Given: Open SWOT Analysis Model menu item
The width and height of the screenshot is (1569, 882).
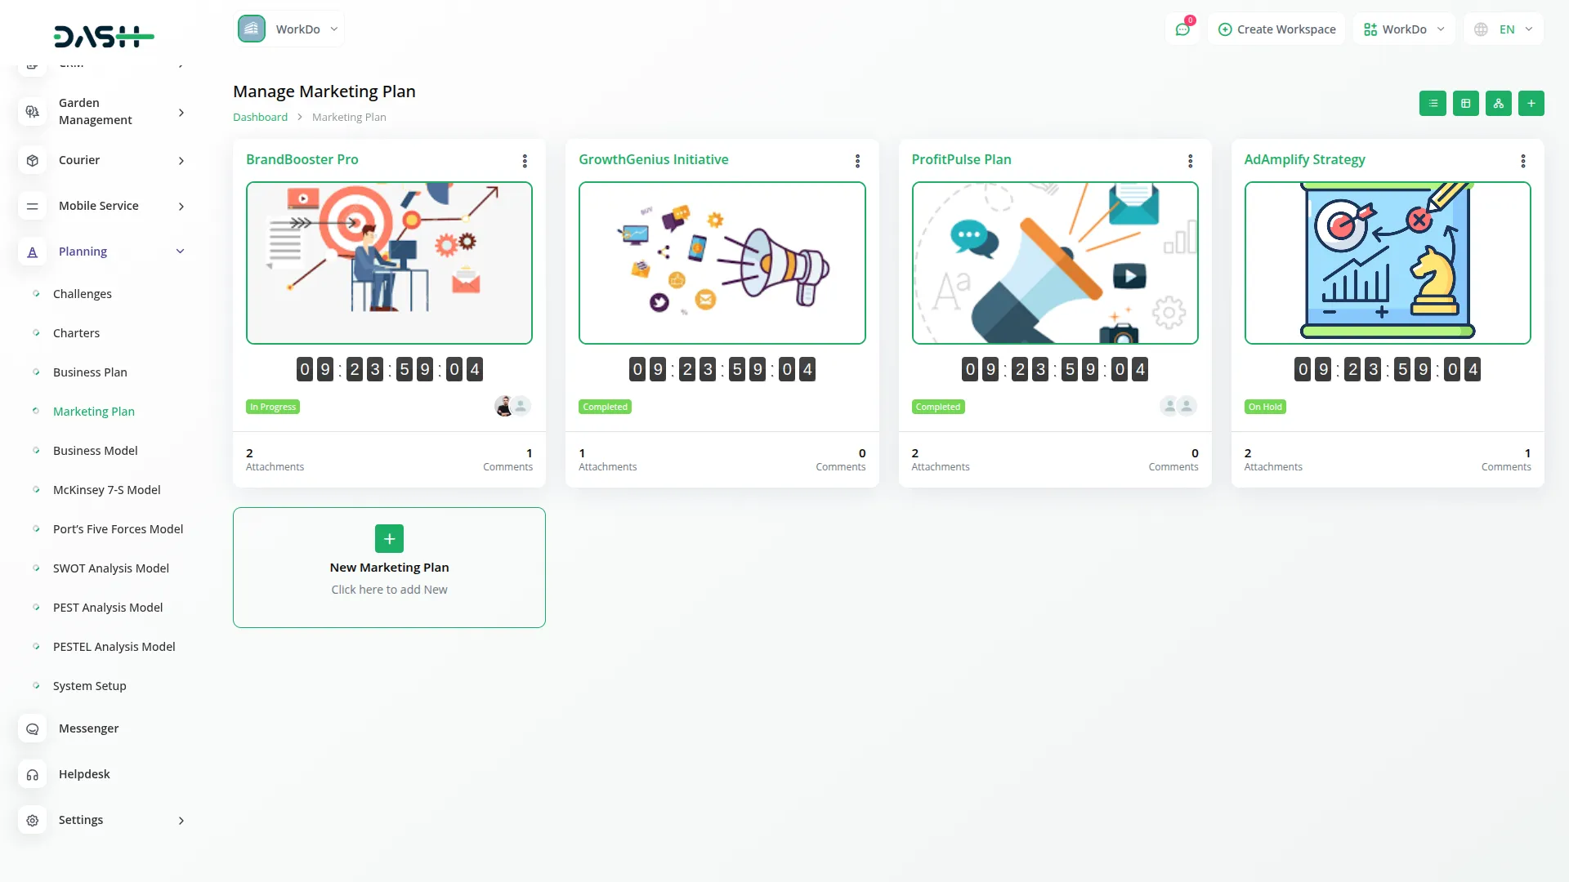Looking at the screenshot, I should [110, 568].
